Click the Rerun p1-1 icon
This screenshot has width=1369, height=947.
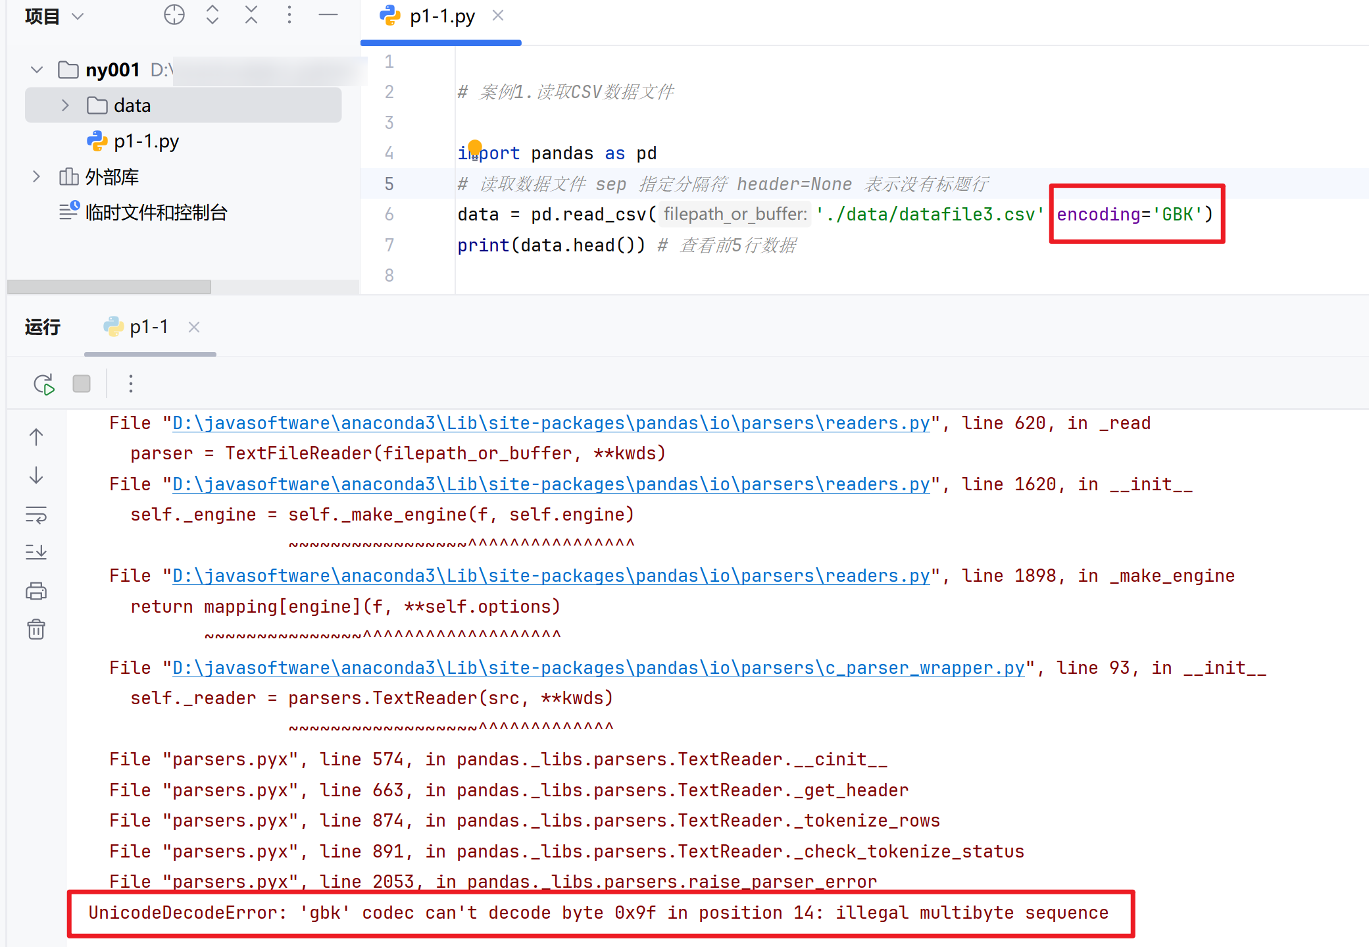coord(44,384)
